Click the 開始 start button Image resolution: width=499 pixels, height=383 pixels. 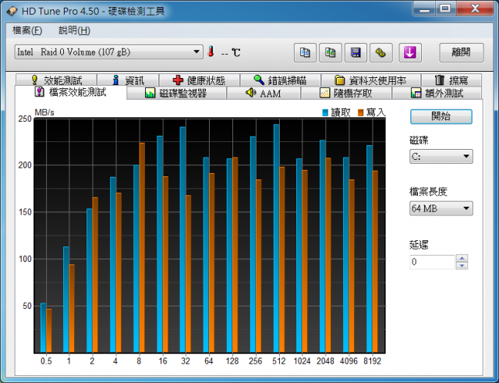point(441,116)
